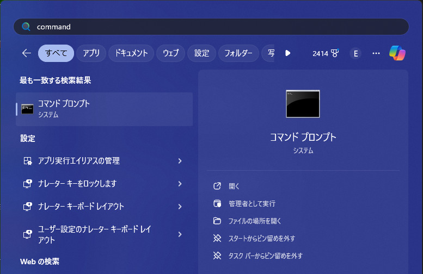Viewport: 423px width, 274px height.
Task: Expand chevron for ナレーター キーをロックします
Action: click(x=180, y=184)
